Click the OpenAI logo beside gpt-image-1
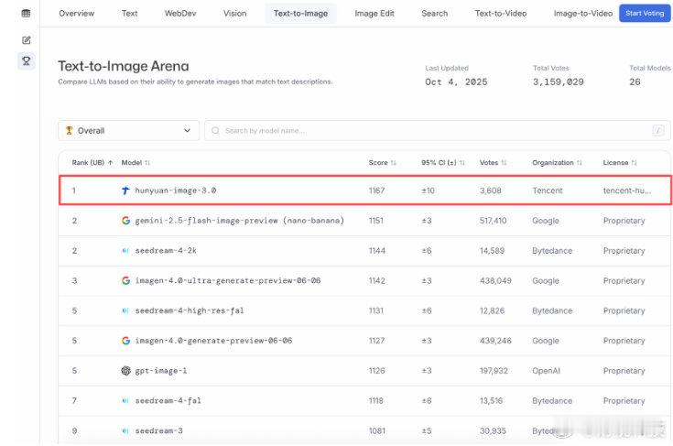The width and height of the screenshot is (673, 446). [x=126, y=371]
